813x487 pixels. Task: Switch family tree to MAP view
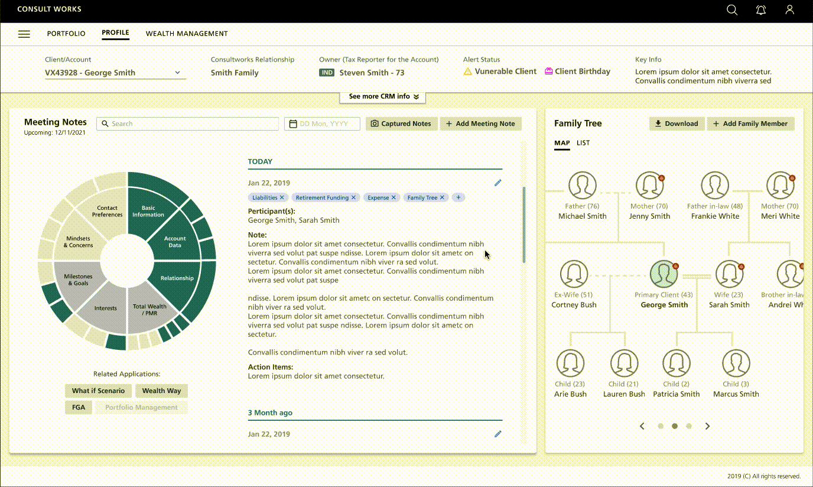click(x=562, y=143)
